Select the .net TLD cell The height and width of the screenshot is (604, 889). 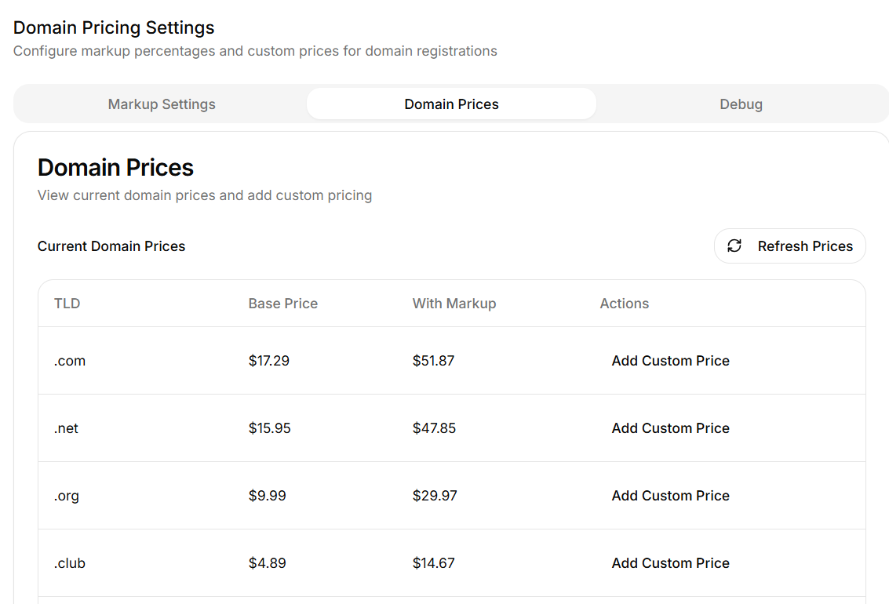pos(67,428)
